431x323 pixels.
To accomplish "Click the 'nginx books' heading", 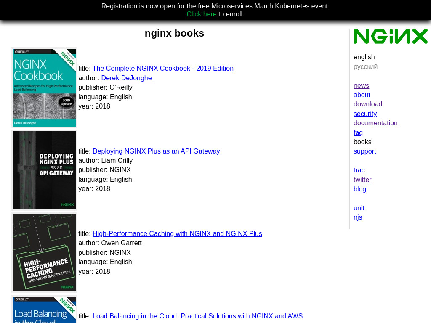I will pyautogui.click(x=174, y=33).
